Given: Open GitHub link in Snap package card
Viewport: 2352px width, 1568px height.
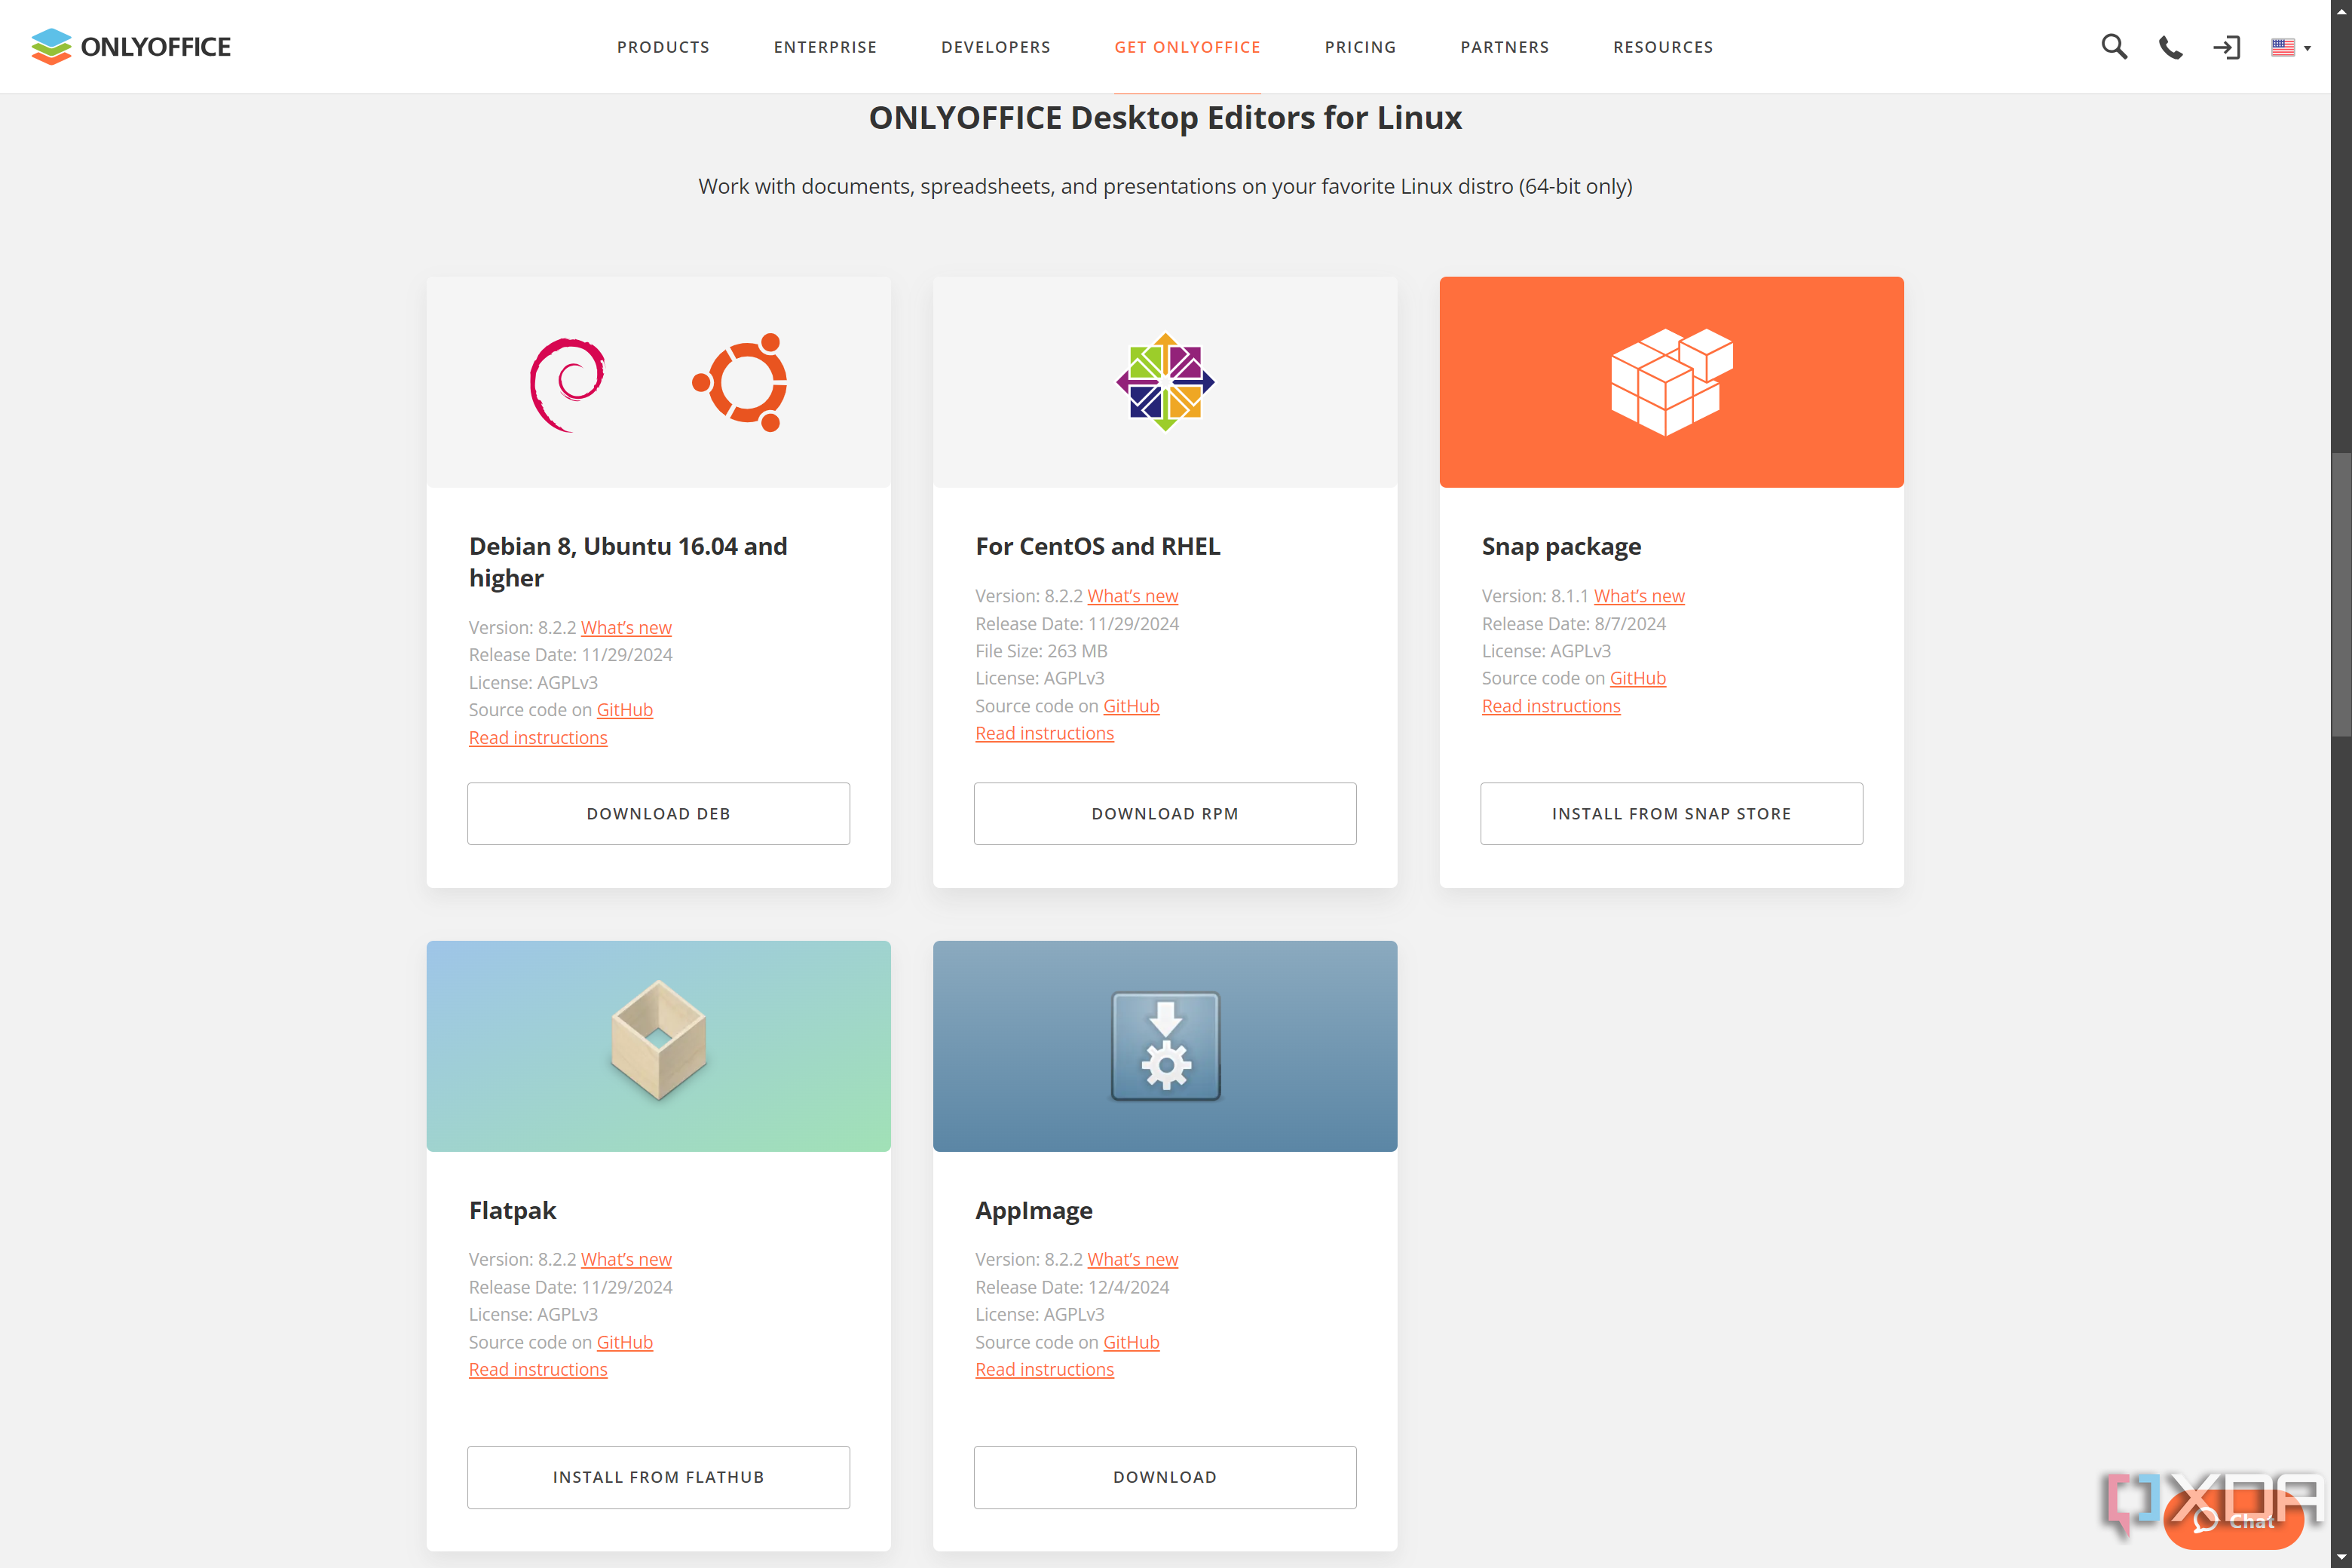Looking at the screenshot, I should [1638, 678].
